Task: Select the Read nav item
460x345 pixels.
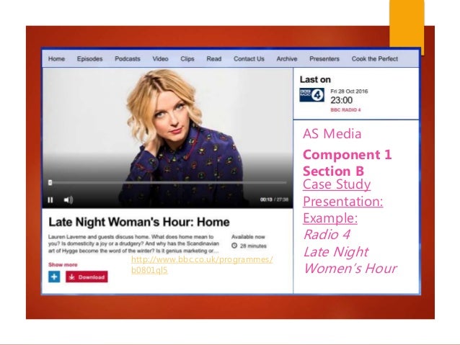Action: [214, 58]
